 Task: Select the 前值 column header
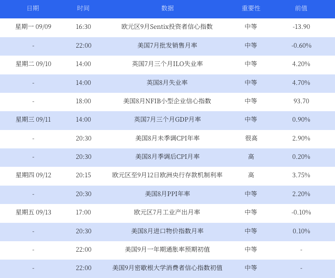pos(301,8)
